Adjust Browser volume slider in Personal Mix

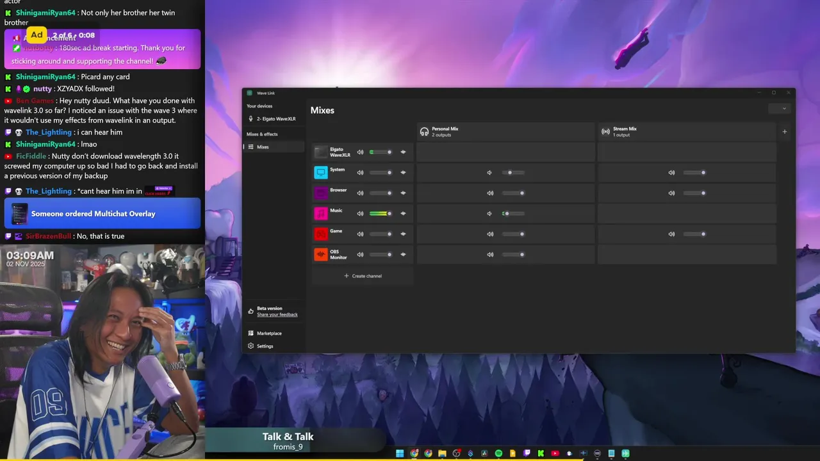(512, 193)
